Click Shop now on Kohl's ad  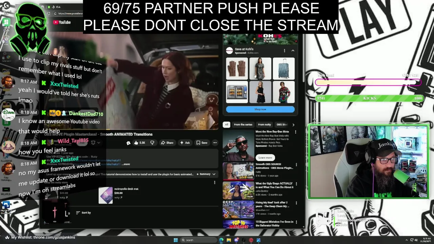[260, 109]
